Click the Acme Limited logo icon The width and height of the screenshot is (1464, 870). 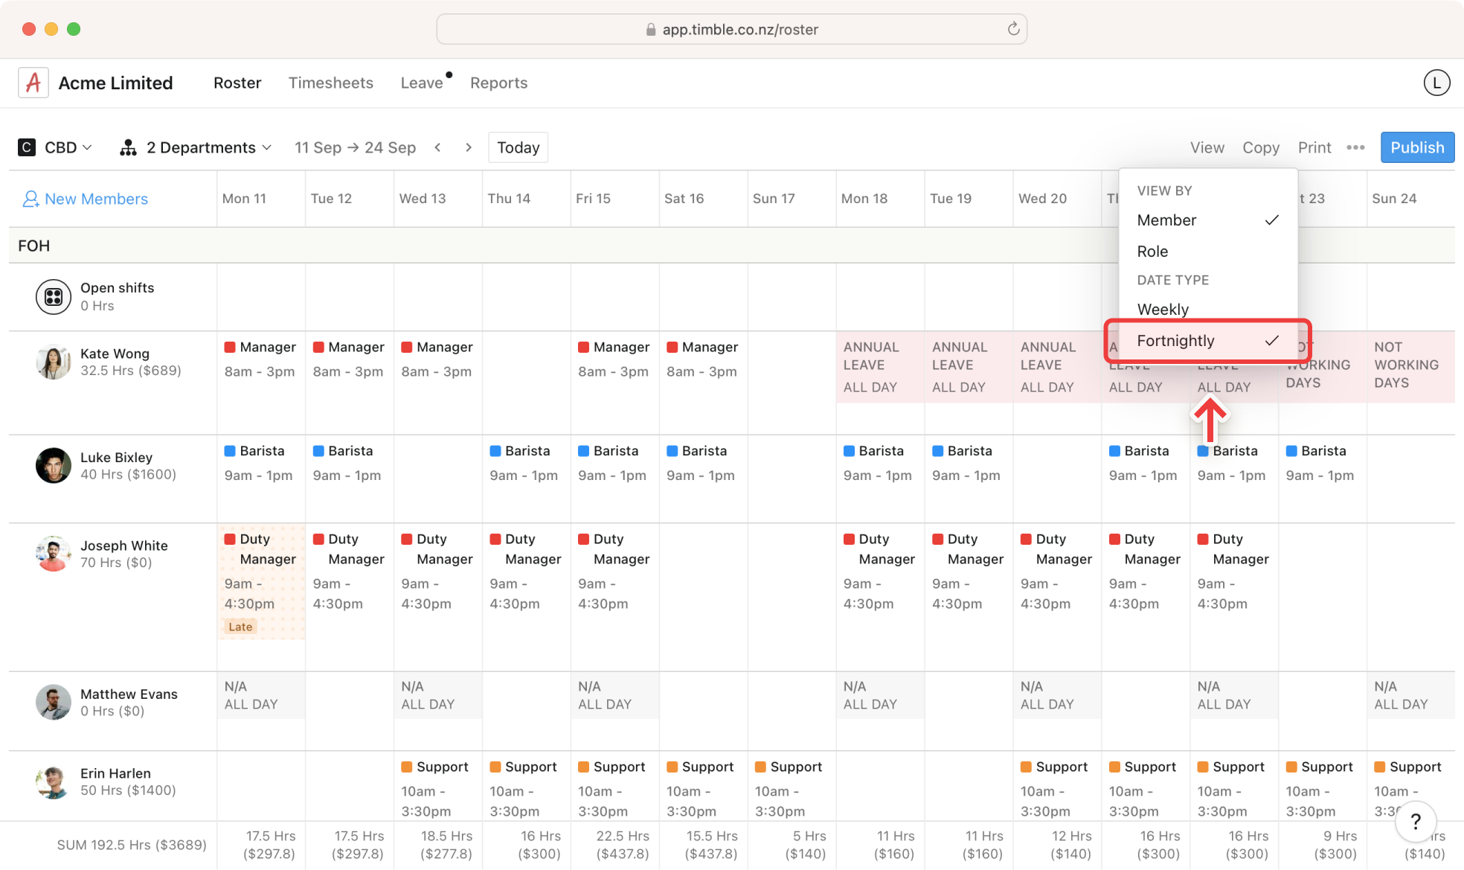coord(33,83)
